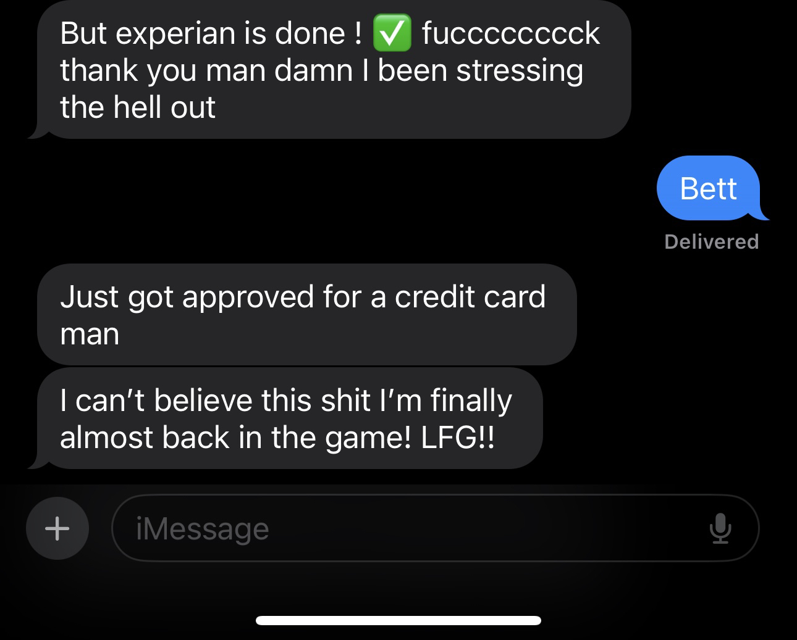Select the blue "Bett" sent bubble

pos(709,188)
